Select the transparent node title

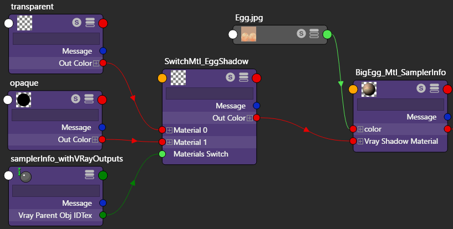click(32, 7)
